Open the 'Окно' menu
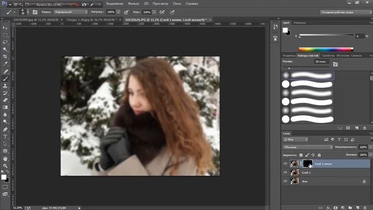373x210 pixels. (177, 3)
